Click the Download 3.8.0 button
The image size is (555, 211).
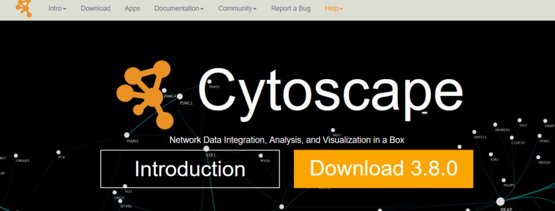383,169
